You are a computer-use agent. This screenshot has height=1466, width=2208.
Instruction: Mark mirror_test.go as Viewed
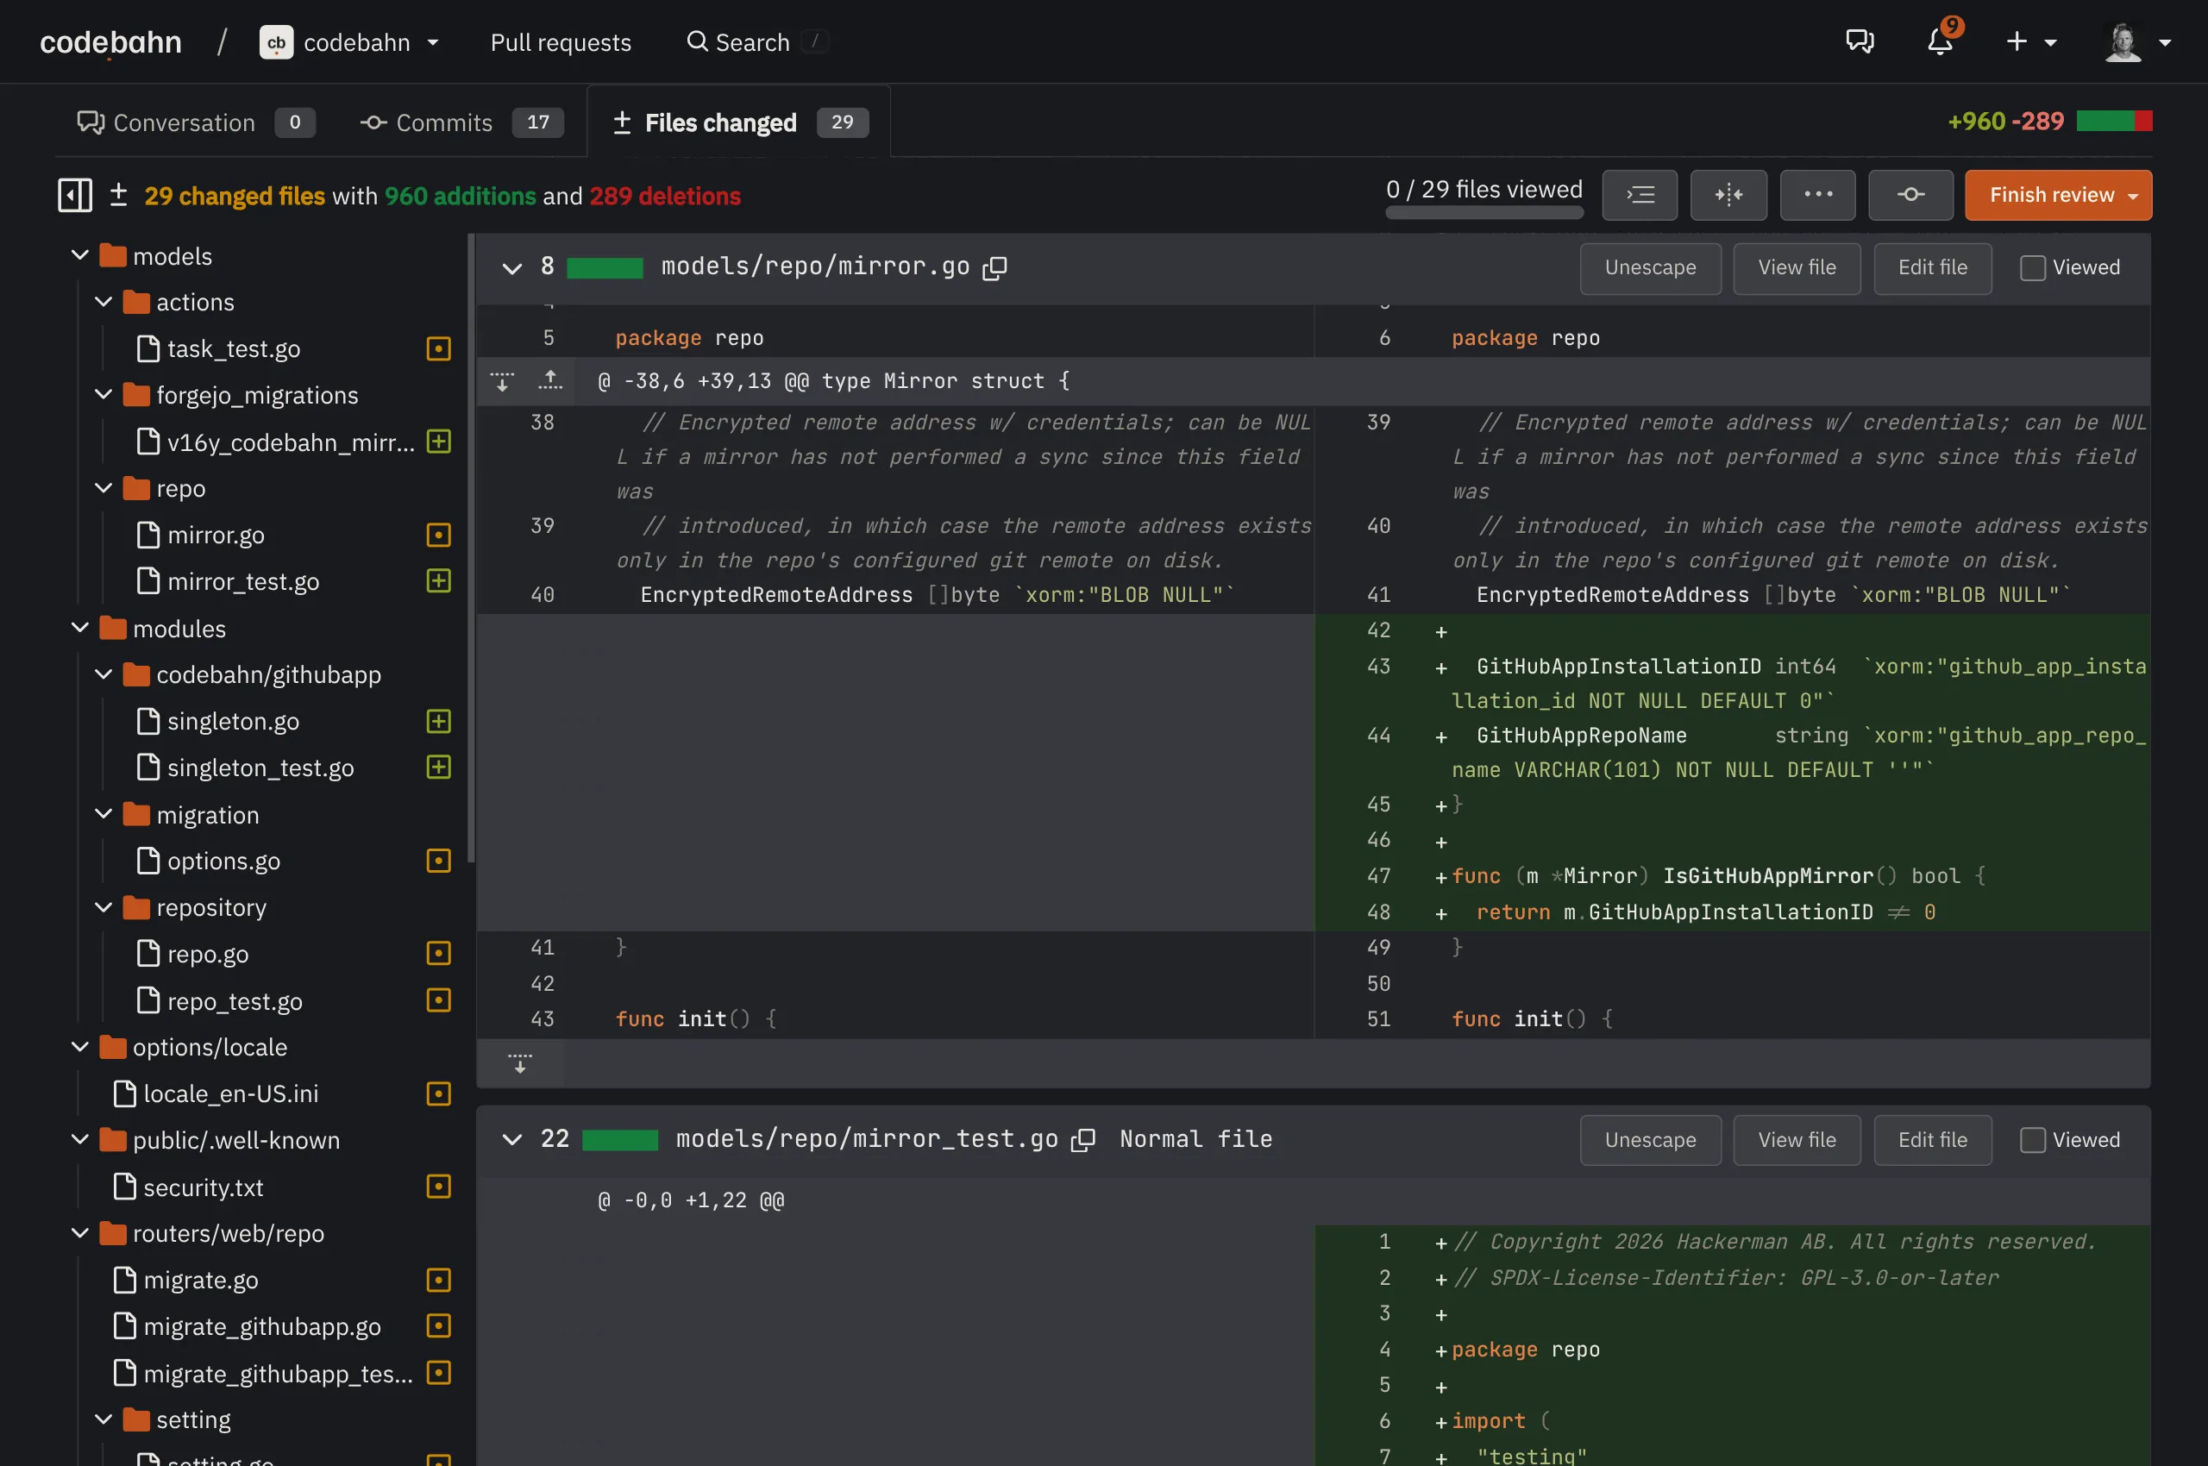(x=2032, y=1141)
